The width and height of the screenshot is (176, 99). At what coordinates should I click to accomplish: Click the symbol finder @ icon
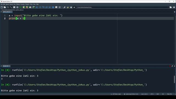coord(17,7)
